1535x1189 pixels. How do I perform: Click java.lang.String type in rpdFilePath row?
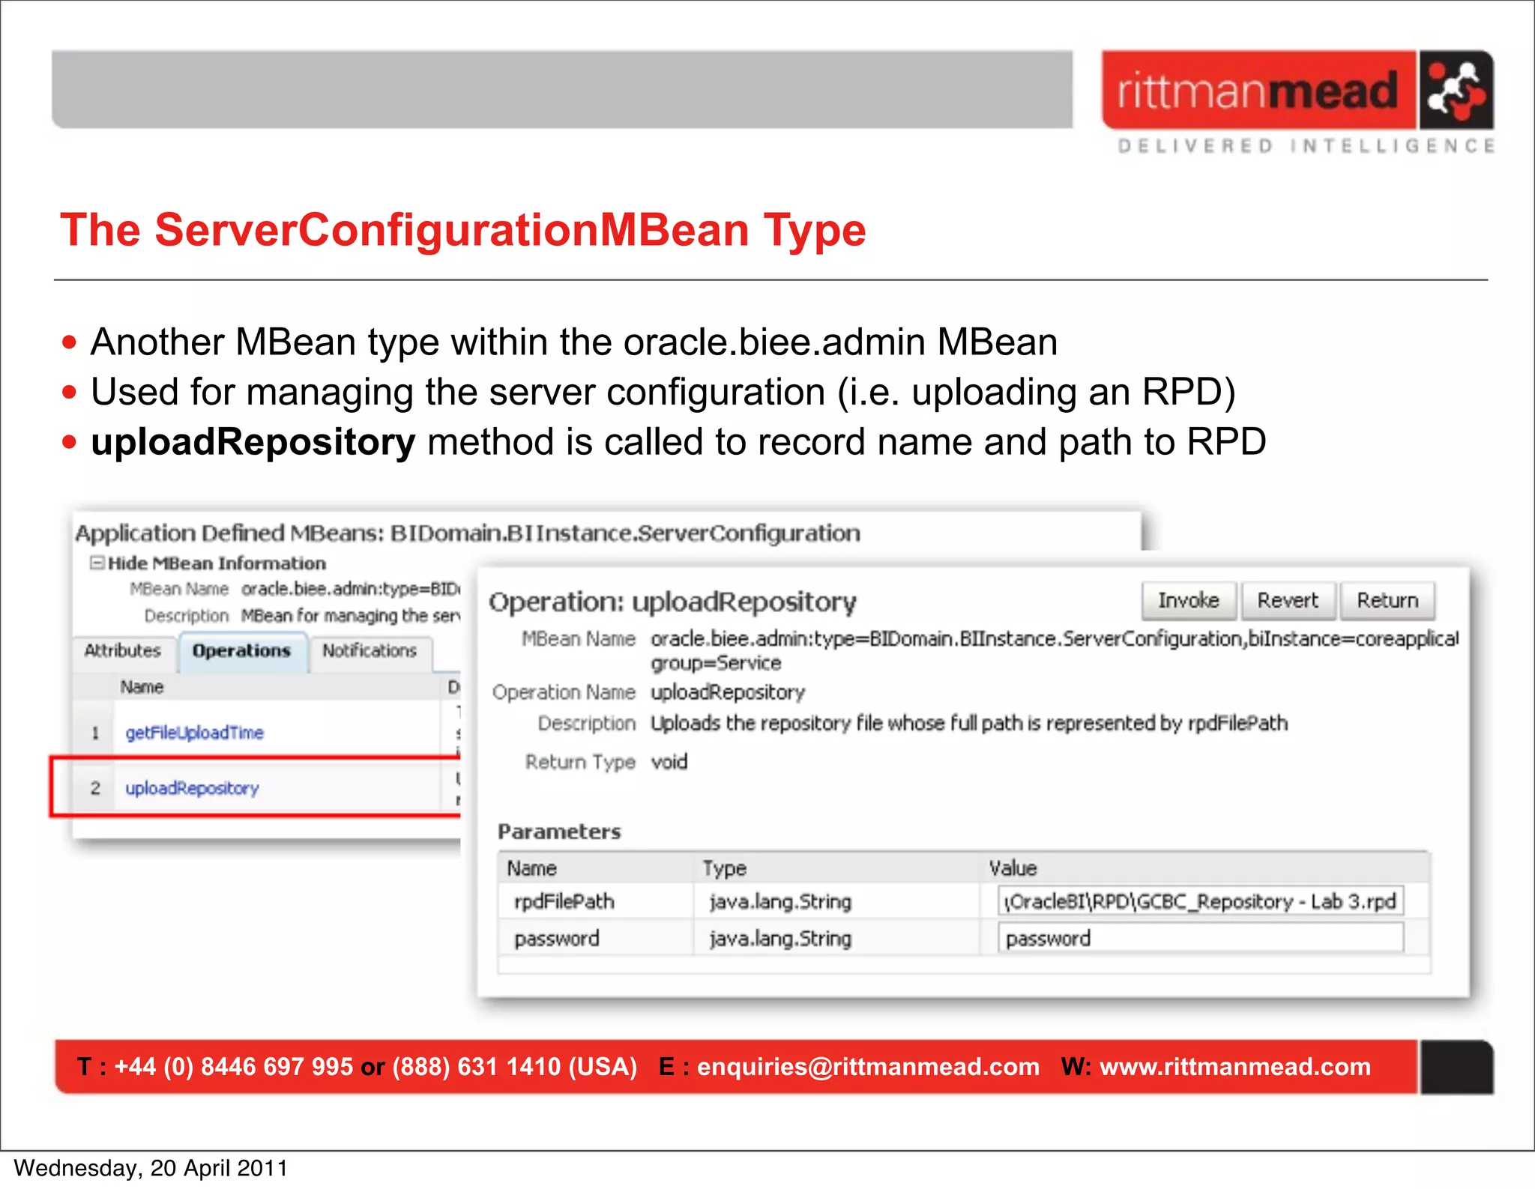(780, 901)
